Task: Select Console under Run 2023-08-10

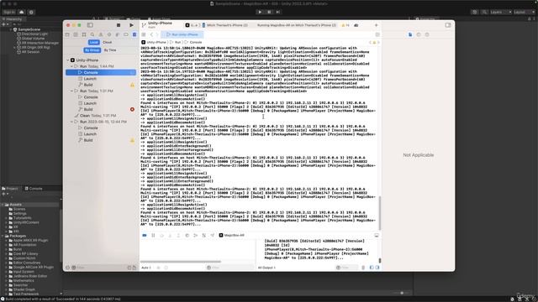Action: (x=101, y=128)
